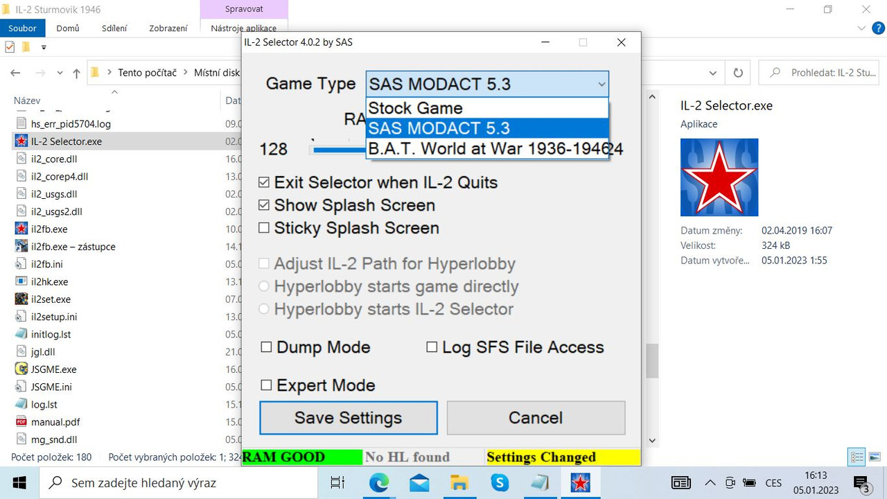Tick Adjust IL-2 Path for Hyperlobby
887x499 pixels.
387,264
